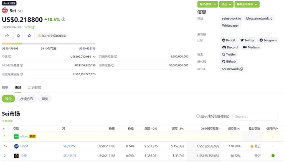This screenshot has height=162, width=284.
Task: Click info icon beside 10.5% change
Action: pos(63,19)
